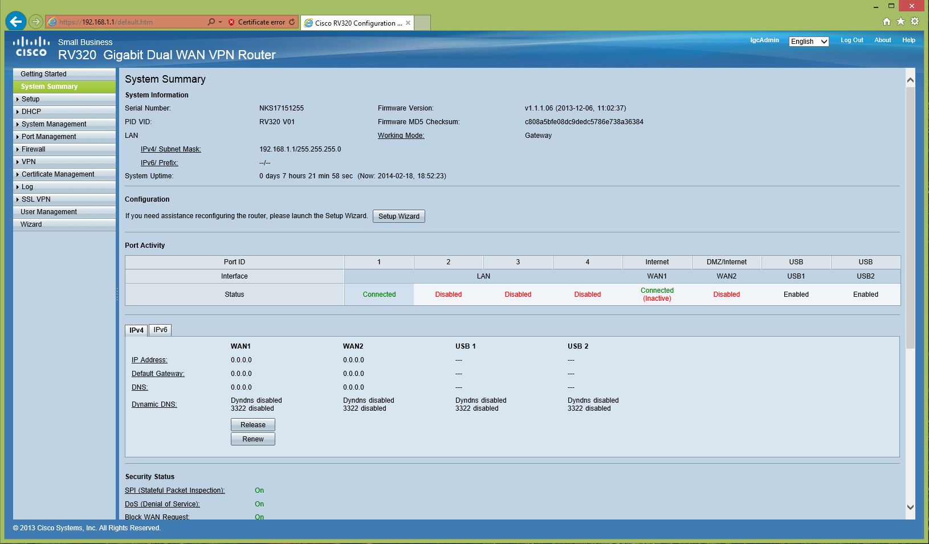Viewport: 929px width, 544px height.
Task: Click the DNS link
Action: coord(140,387)
